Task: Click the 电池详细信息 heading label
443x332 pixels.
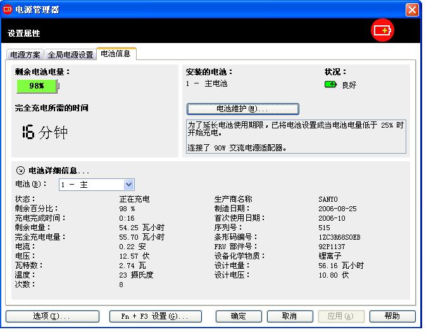Action: pos(59,171)
